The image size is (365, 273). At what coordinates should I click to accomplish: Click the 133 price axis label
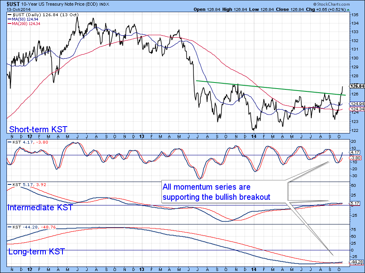pos(354,32)
